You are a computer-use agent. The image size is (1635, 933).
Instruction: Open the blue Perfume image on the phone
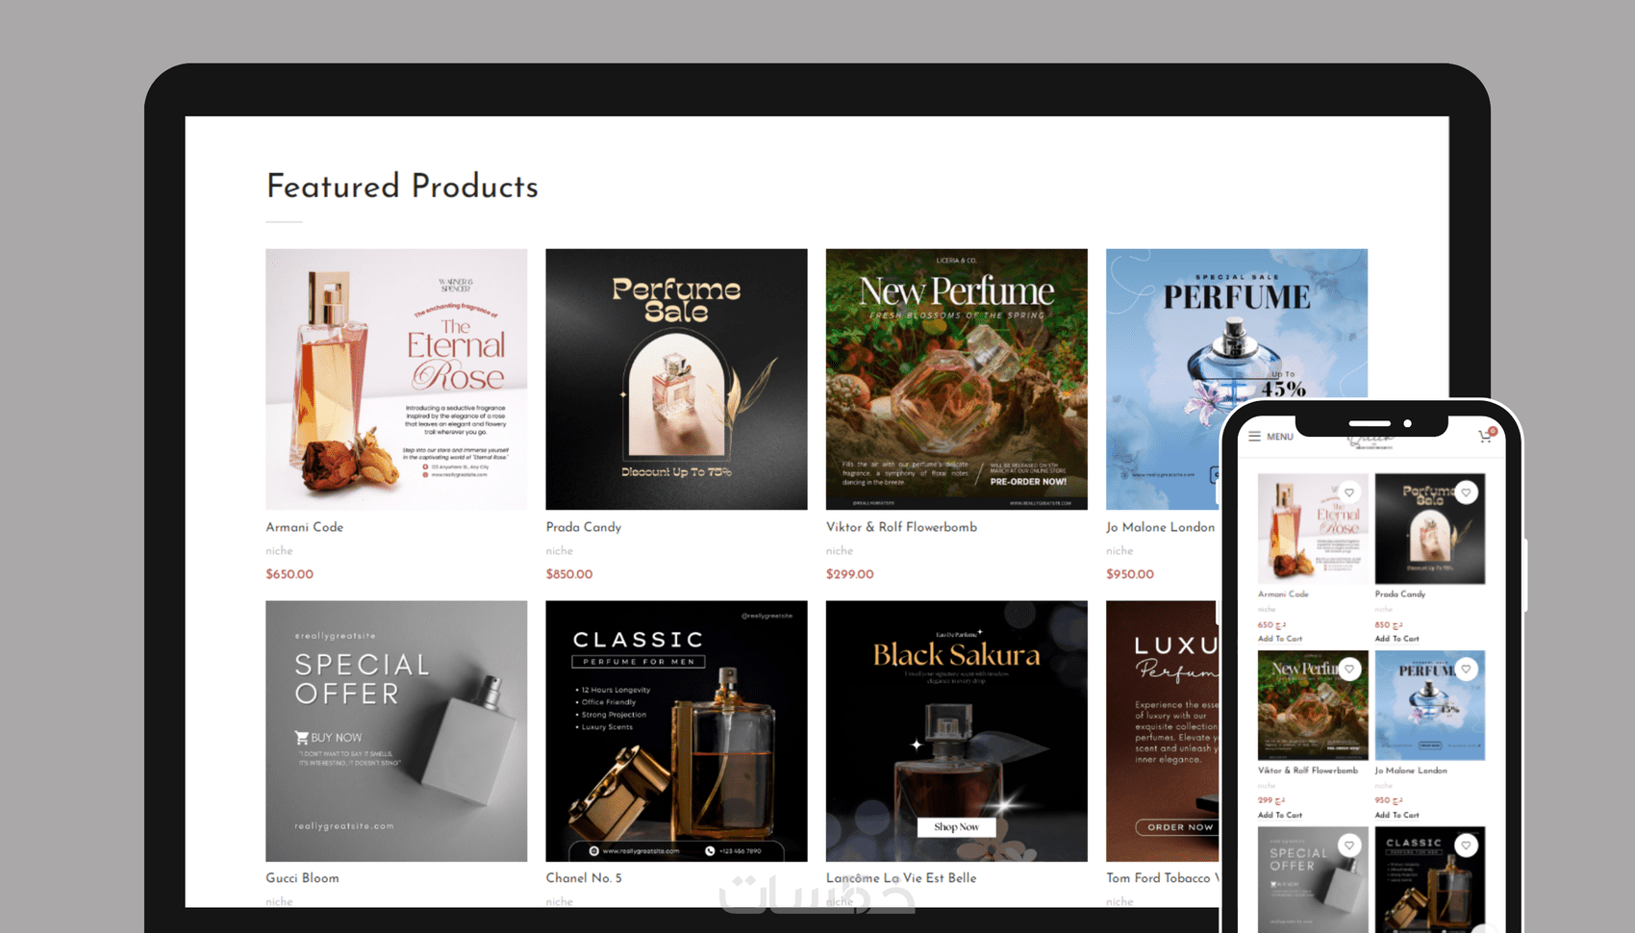pos(1430,706)
